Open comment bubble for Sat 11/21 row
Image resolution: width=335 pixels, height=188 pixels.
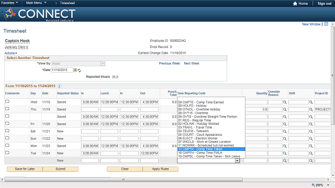7,131
